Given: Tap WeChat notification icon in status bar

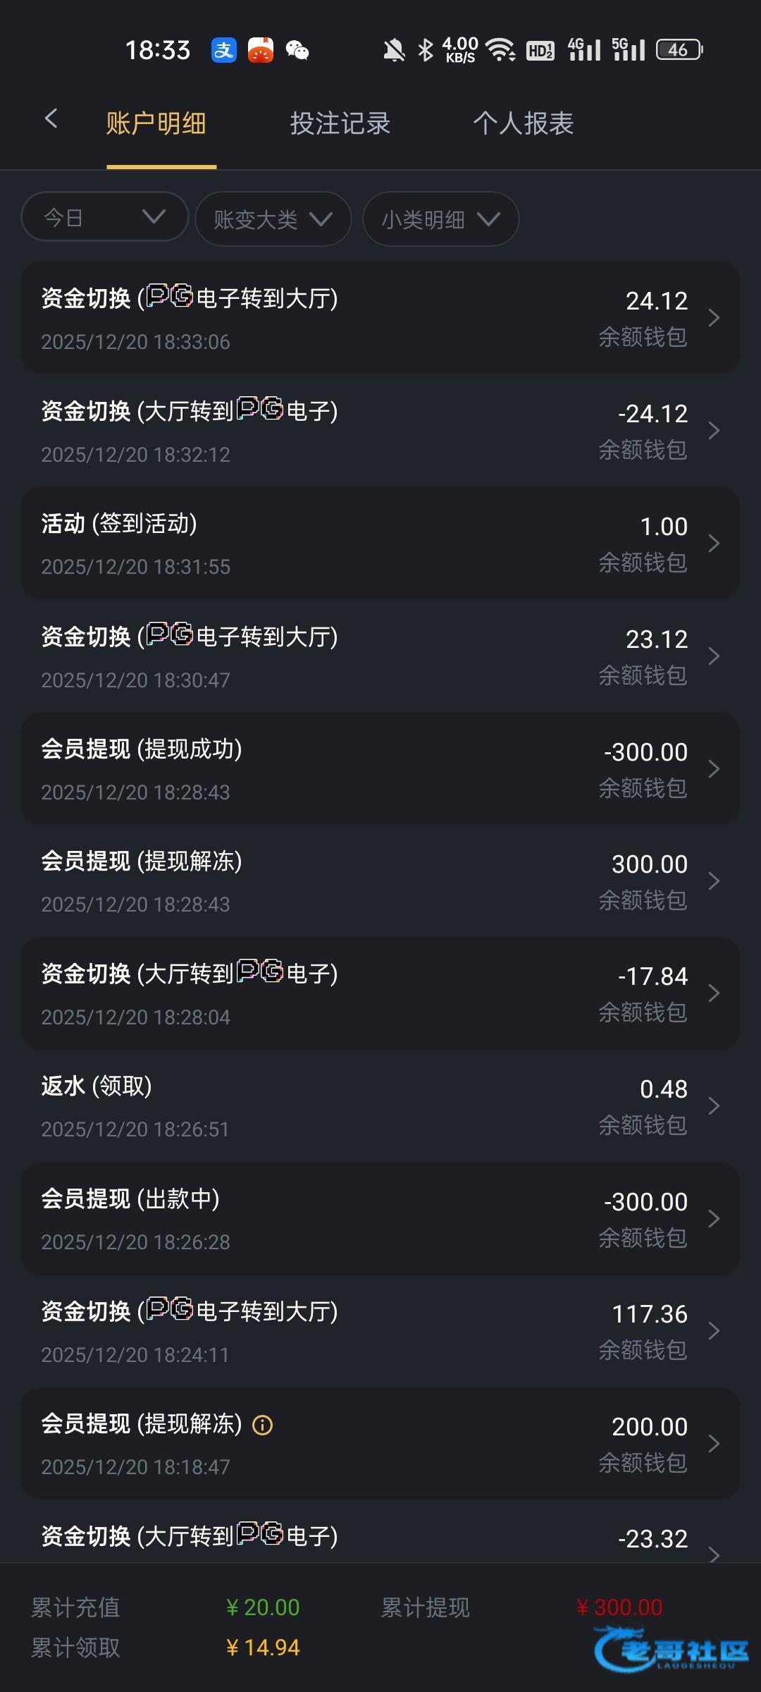Looking at the screenshot, I should click(x=297, y=50).
